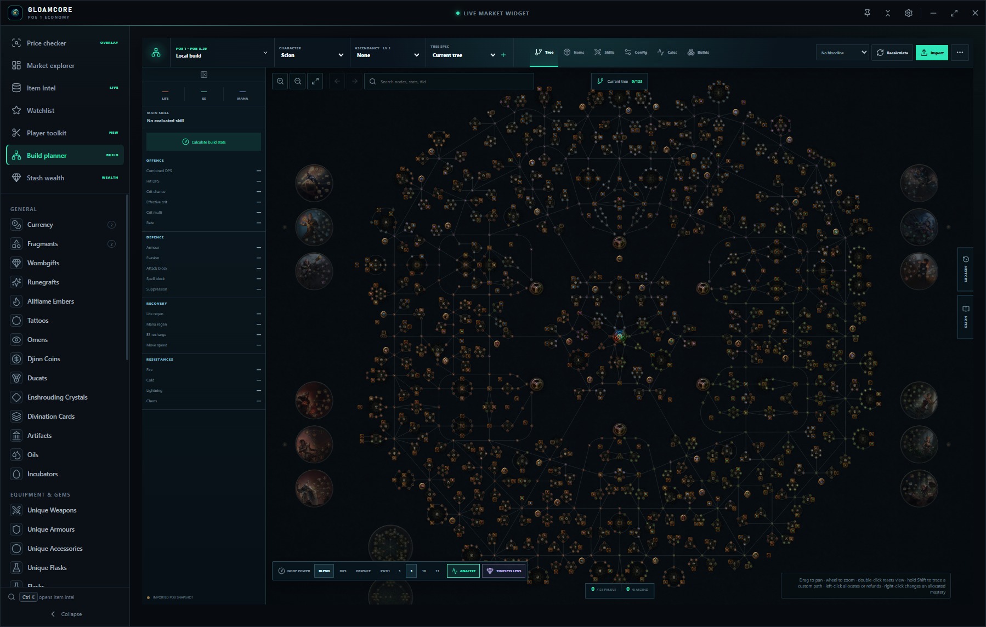Screen dimensions: 986x627
Task: Open Item Intel page
Action: 65,88
